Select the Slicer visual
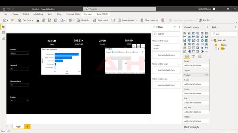Screen dimensions: 238x133 tap(189, 48)
